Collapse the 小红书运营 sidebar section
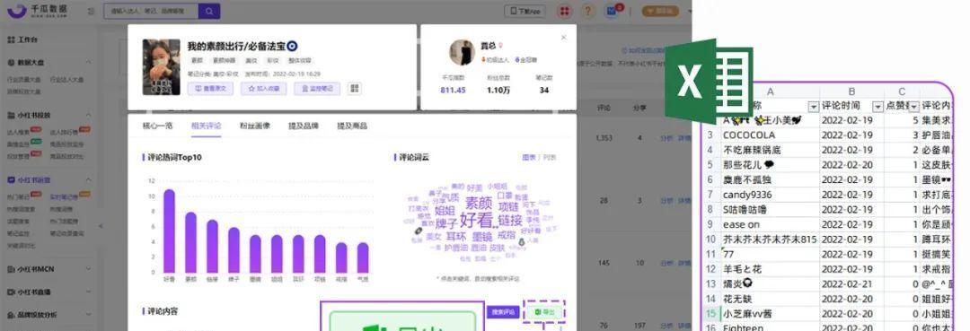Screen dimensions: 970x331 (x=88, y=180)
